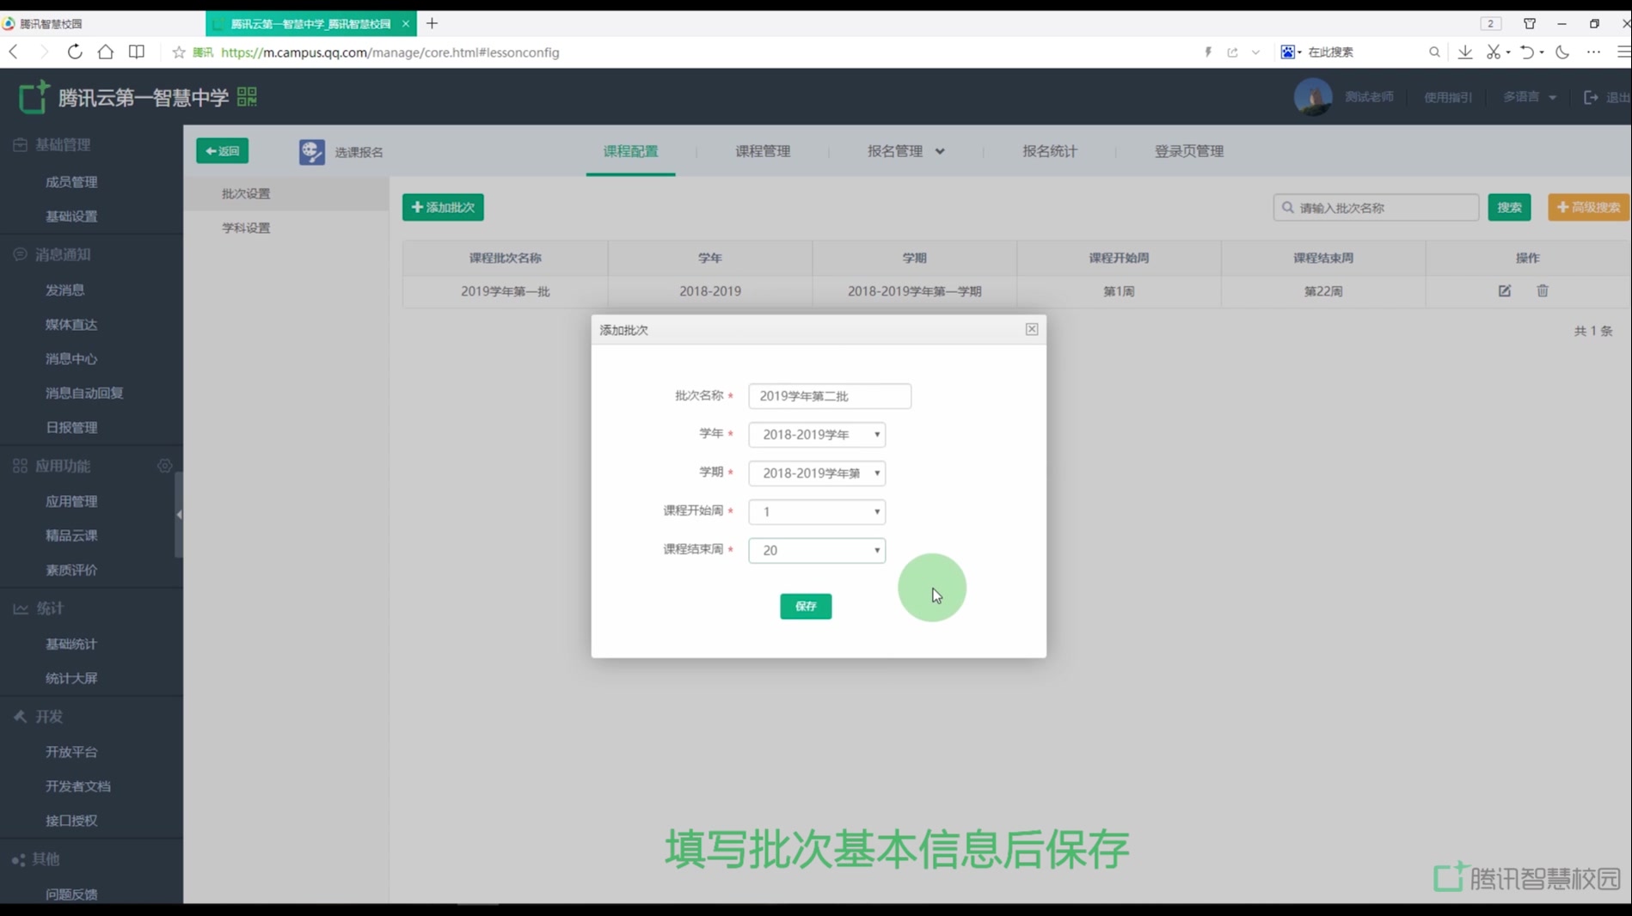Open 素质评价 in sidebar
The height and width of the screenshot is (916, 1632).
(71, 571)
